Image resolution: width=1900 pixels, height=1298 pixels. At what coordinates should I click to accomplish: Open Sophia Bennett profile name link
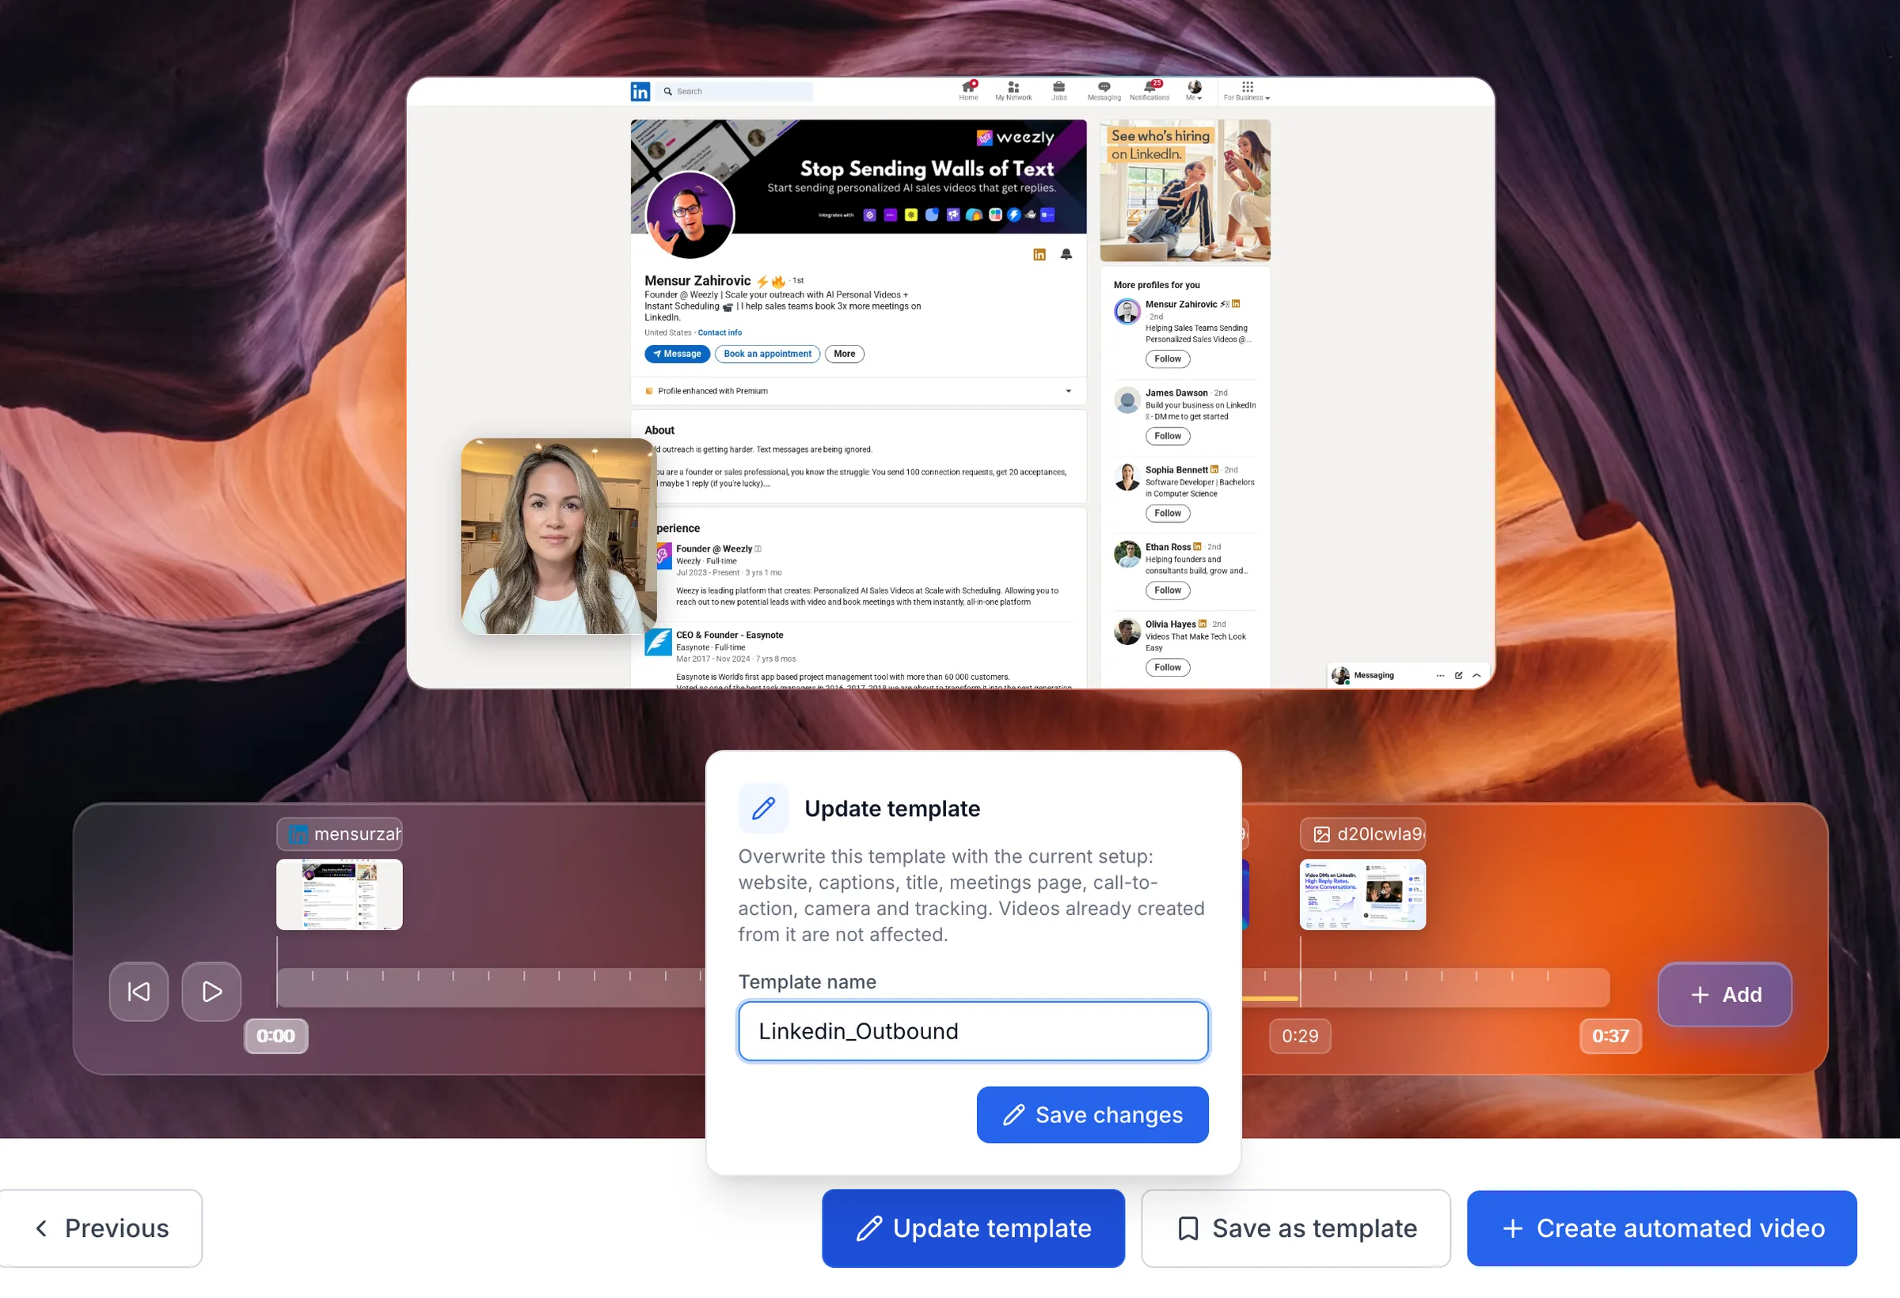point(1176,470)
